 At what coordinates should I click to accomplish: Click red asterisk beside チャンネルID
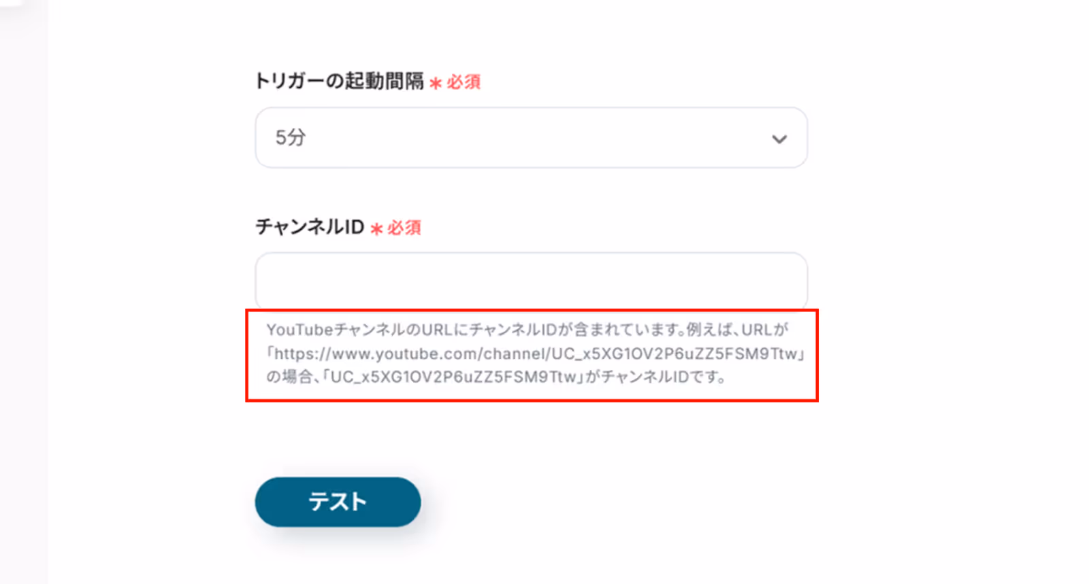376,228
